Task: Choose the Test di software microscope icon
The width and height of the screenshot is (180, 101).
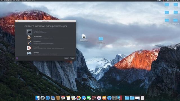Action: click(x=29, y=37)
